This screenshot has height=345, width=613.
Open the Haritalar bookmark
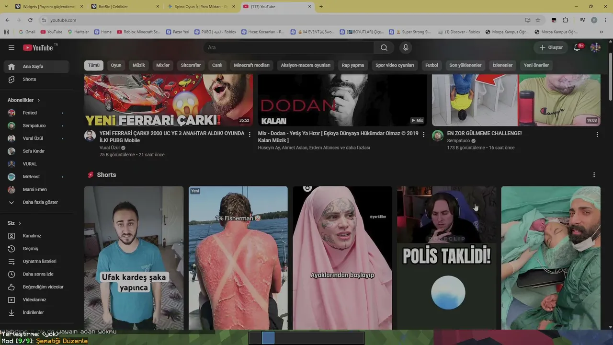pyautogui.click(x=78, y=32)
